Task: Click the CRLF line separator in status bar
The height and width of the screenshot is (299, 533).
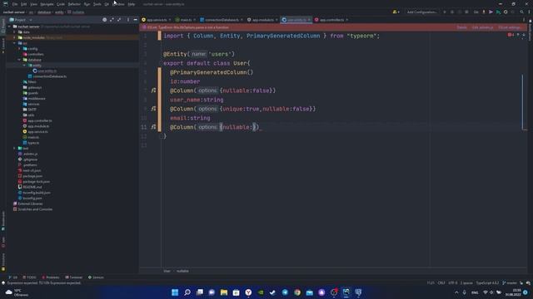Action: (441, 282)
